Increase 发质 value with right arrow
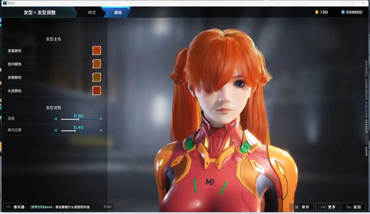 coord(101,119)
